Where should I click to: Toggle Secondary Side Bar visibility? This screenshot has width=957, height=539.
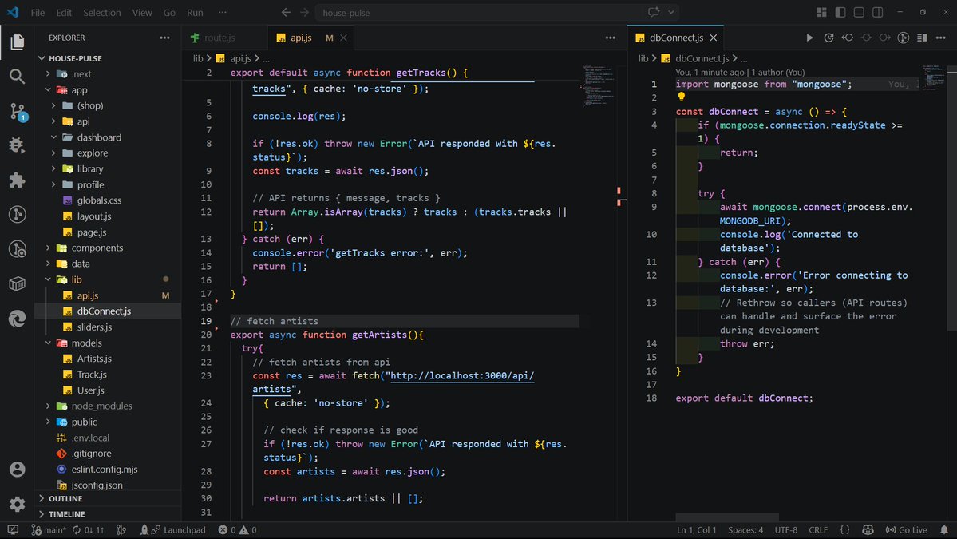click(x=877, y=13)
